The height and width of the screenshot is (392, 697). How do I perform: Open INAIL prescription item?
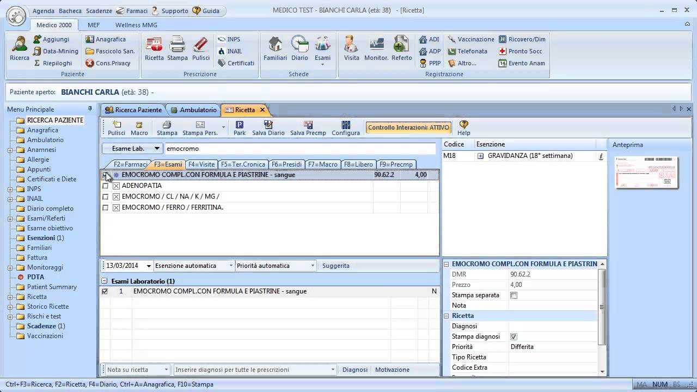(230, 51)
